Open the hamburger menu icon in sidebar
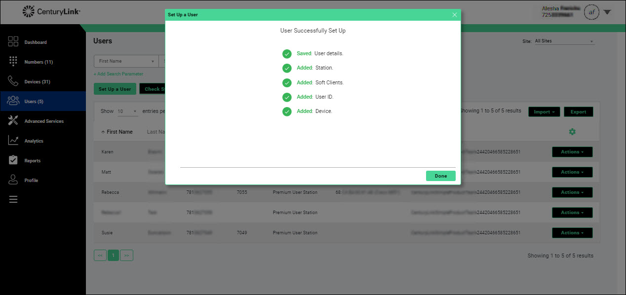Screen dimensions: 626x295 [x=13, y=199]
